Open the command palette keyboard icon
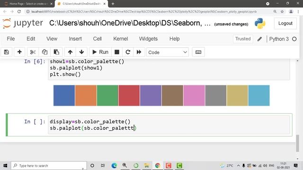Image resolution: width=303 pixels, height=170 pixels. pyautogui.click(x=198, y=52)
